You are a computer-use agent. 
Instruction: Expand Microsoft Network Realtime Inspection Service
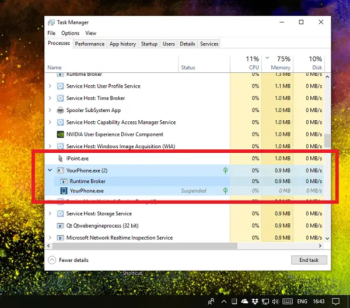(50, 237)
